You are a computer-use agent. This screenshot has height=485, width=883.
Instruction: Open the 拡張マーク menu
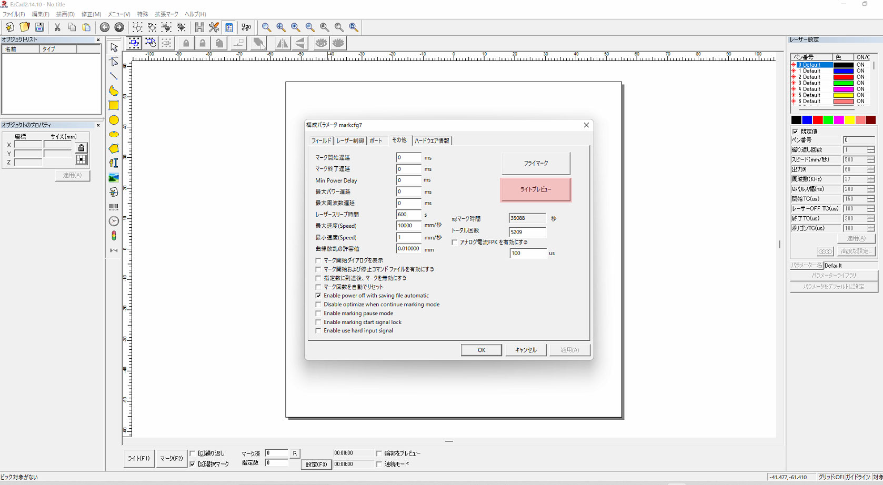(x=166, y=14)
